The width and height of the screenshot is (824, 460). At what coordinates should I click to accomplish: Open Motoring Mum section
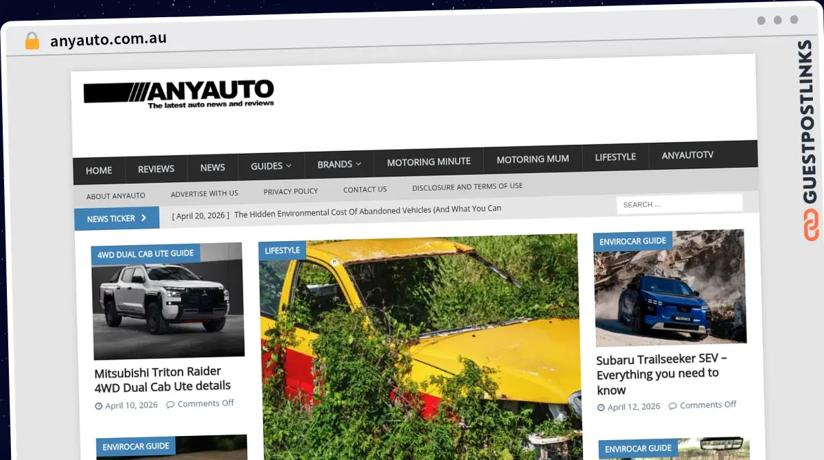click(532, 159)
